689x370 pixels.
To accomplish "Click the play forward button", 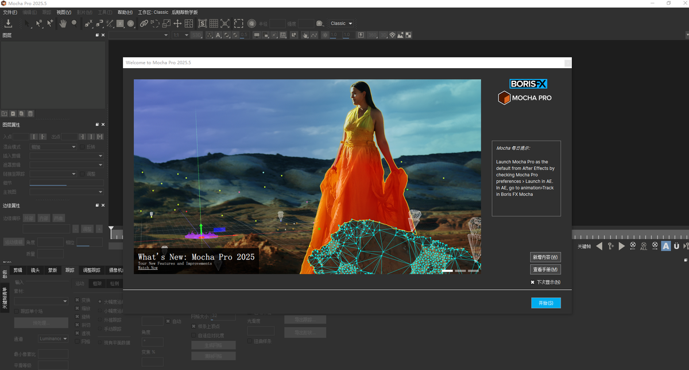I will tap(622, 246).
